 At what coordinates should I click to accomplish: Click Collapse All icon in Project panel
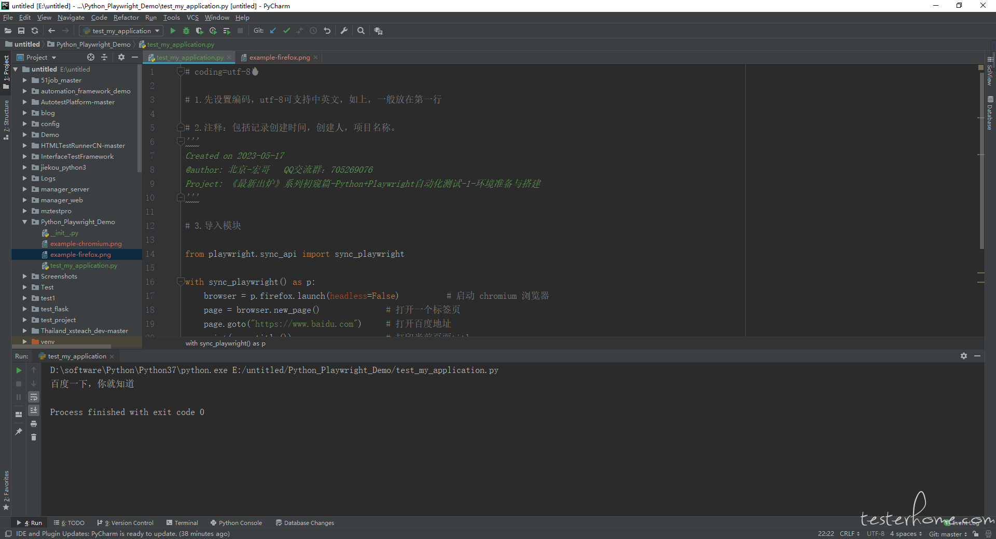[x=104, y=57]
